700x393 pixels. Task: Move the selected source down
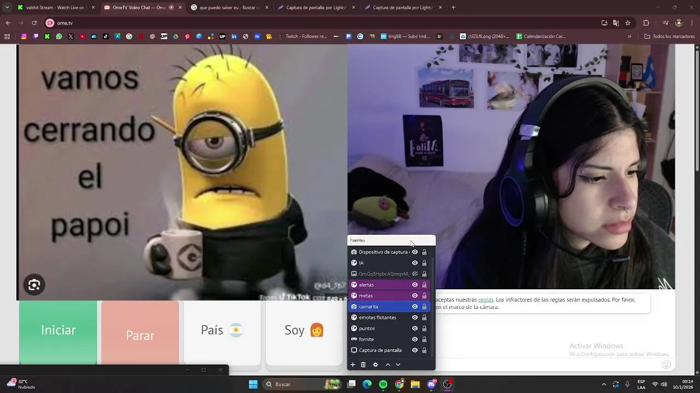[x=398, y=365]
